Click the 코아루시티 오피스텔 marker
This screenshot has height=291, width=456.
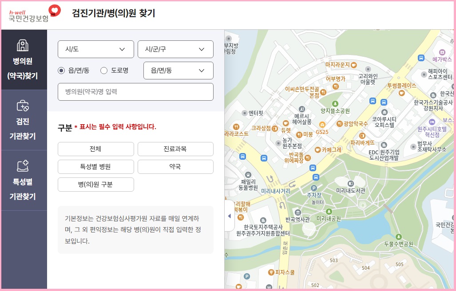(385, 112)
